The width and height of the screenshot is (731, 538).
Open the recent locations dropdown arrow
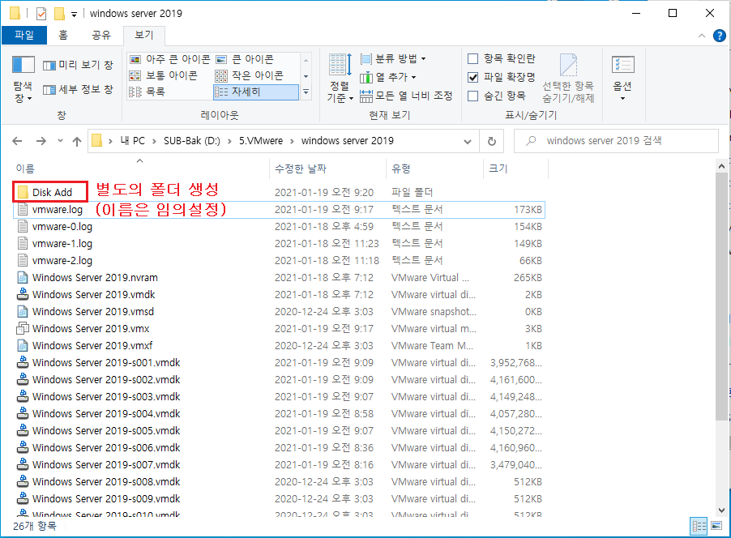tap(60, 141)
